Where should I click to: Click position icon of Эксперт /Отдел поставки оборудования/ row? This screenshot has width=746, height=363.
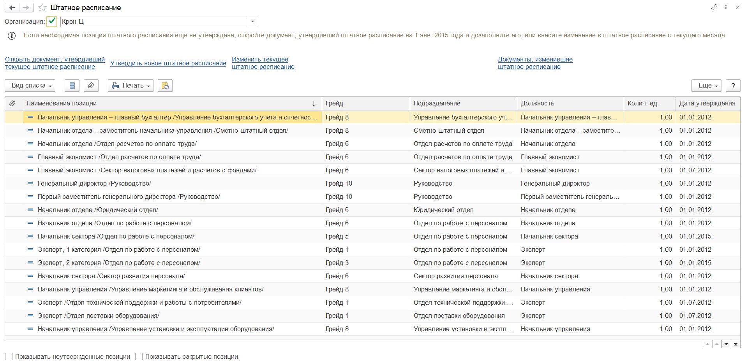(30, 316)
